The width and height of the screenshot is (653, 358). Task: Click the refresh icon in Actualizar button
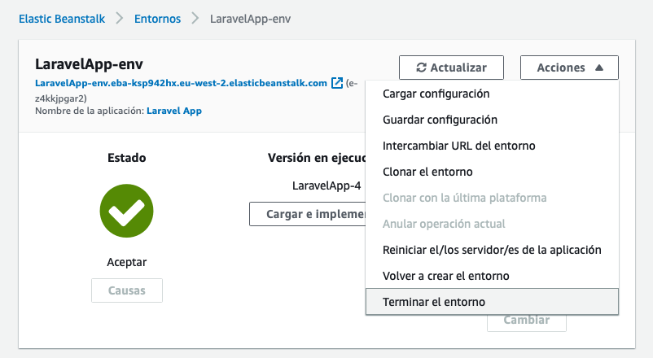coord(422,68)
